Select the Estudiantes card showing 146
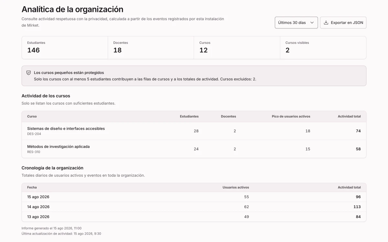 [x=65, y=47]
